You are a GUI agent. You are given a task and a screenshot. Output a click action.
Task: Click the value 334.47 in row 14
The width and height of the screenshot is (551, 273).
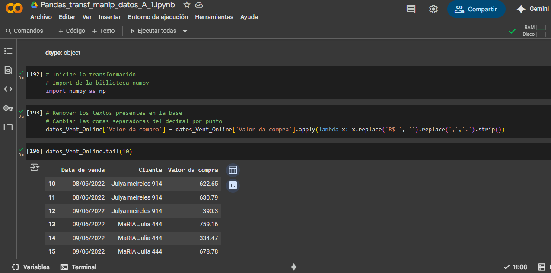click(x=209, y=238)
